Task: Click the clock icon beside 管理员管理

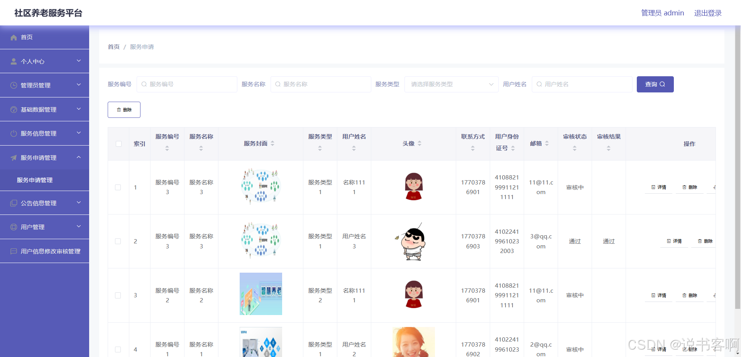Action: [14, 85]
